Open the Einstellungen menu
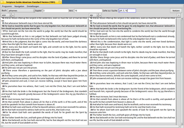Viewport: 184px width, 128px height. pos(33,6)
